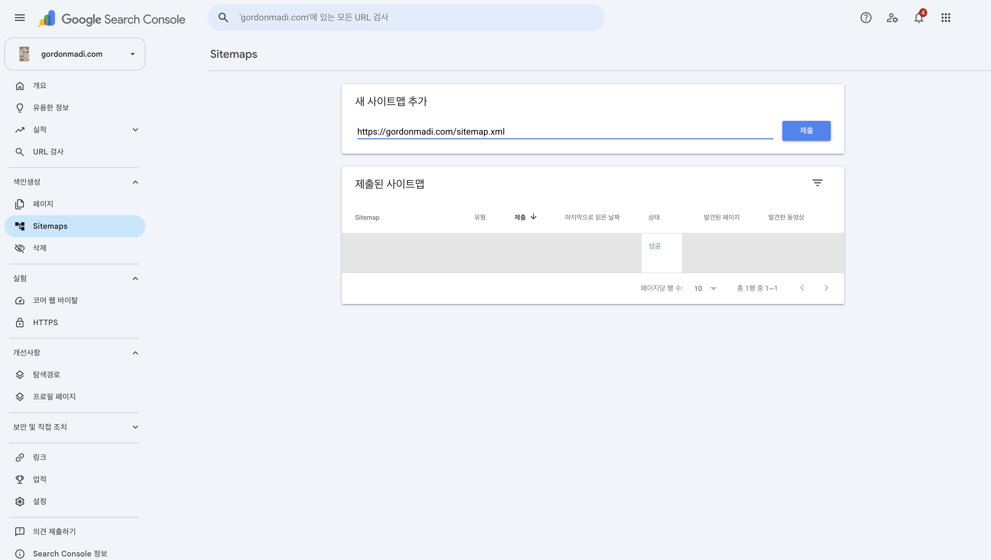Click the pages icon beside 페이지

20,204
